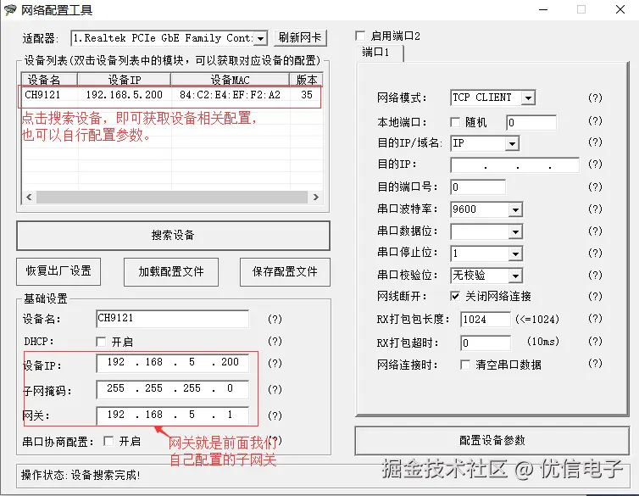Image resolution: width=639 pixels, height=496 pixels.
Task: Click help (?) icon for 串口校验位
Action: tap(595, 275)
